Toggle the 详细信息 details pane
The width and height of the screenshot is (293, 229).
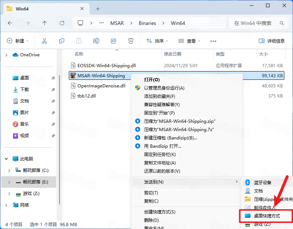pyautogui.click(x=271, y=41)
